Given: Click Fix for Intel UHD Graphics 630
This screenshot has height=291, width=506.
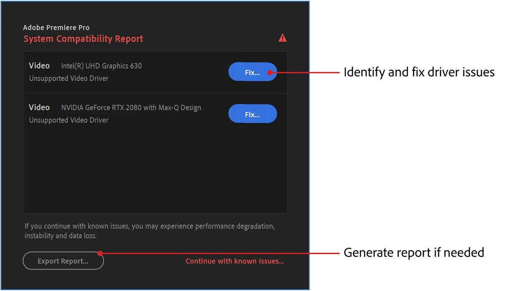Looking at the screenshot, I should [x=253, y=72].
